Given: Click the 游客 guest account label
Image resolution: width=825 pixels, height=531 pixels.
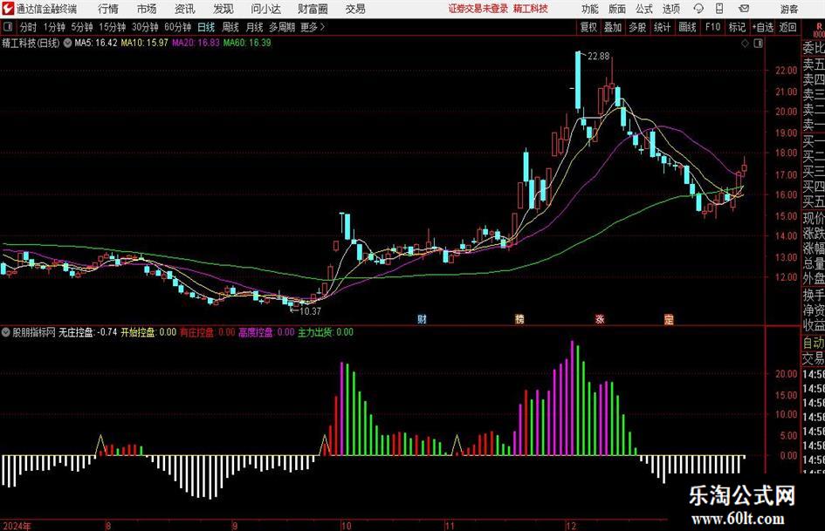Looking at the screenshot, I should [x=789, y=9].
